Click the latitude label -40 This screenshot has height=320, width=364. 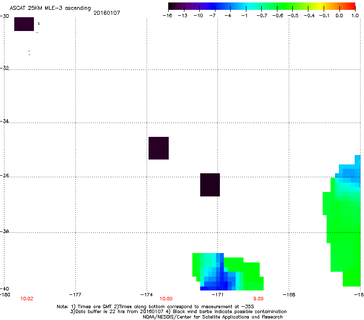point(4,288)
